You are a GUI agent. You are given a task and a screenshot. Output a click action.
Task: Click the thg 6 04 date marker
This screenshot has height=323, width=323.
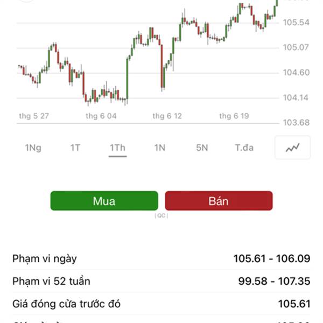pyautogui.click(x=101, y=116)
